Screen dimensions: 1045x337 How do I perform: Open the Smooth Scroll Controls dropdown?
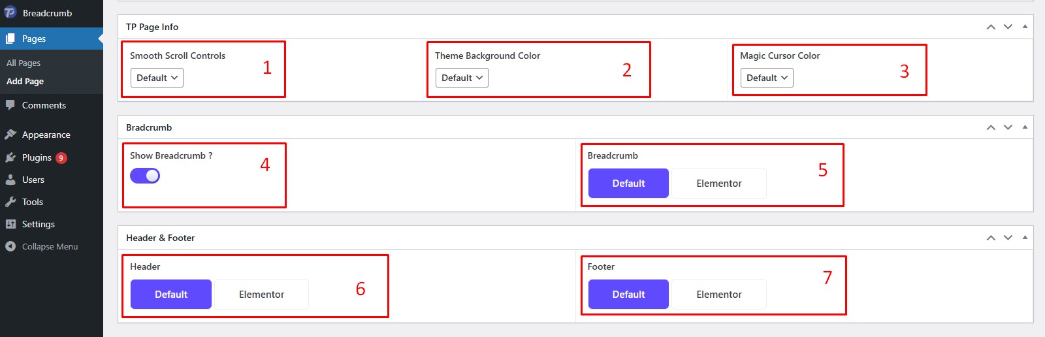point(157,78)
